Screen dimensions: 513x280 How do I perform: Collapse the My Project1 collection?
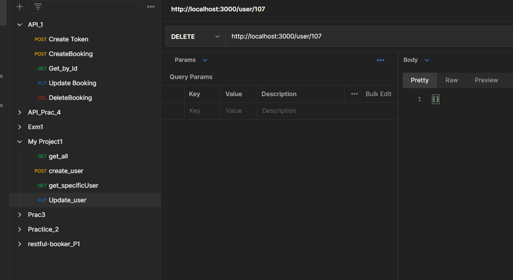(19, 142)
